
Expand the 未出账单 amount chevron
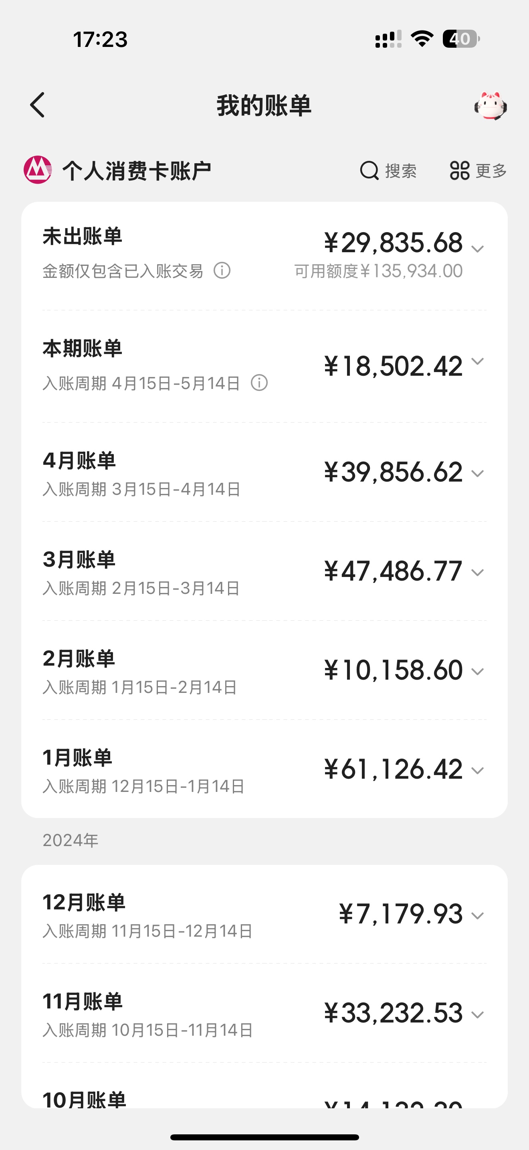coord(477,249)
